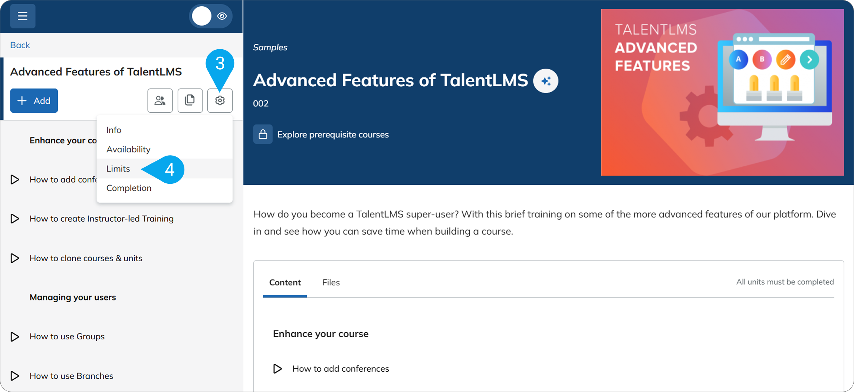Select Availability from the settings menu
854x392 pixels.
[x=164, y=149]
